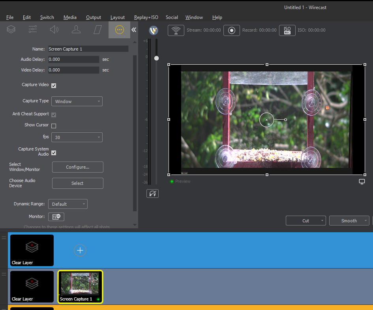The image size is (373, 310).
Task: Collapse the inspector panel with double chevron
Action: tap(134, 30)
